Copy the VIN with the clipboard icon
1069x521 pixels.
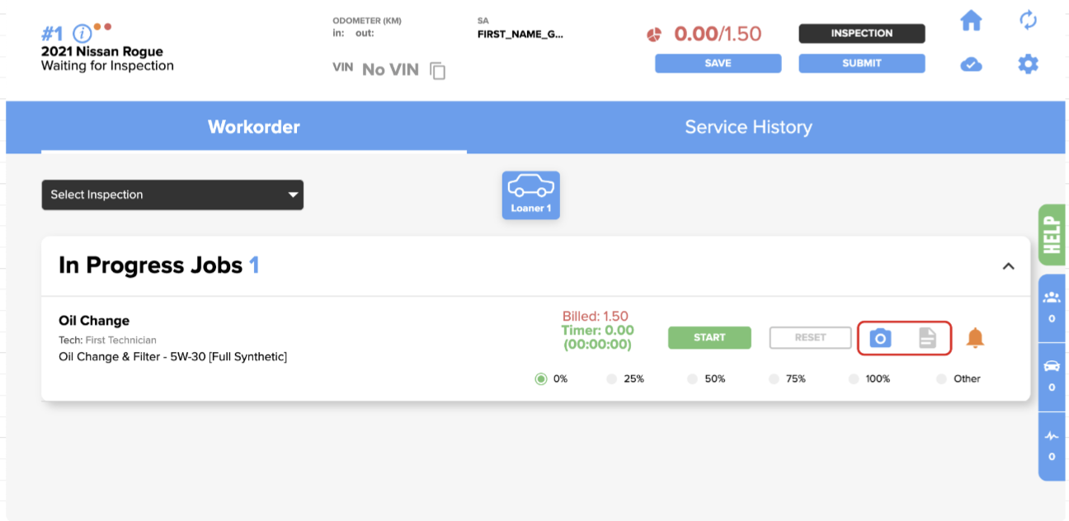tap(438, 71)
